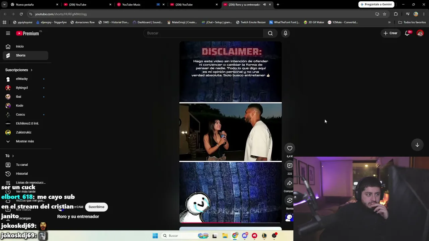Open the Google apps grid in bookmarks bar
The image size is (429, 241).
point(4,22)
